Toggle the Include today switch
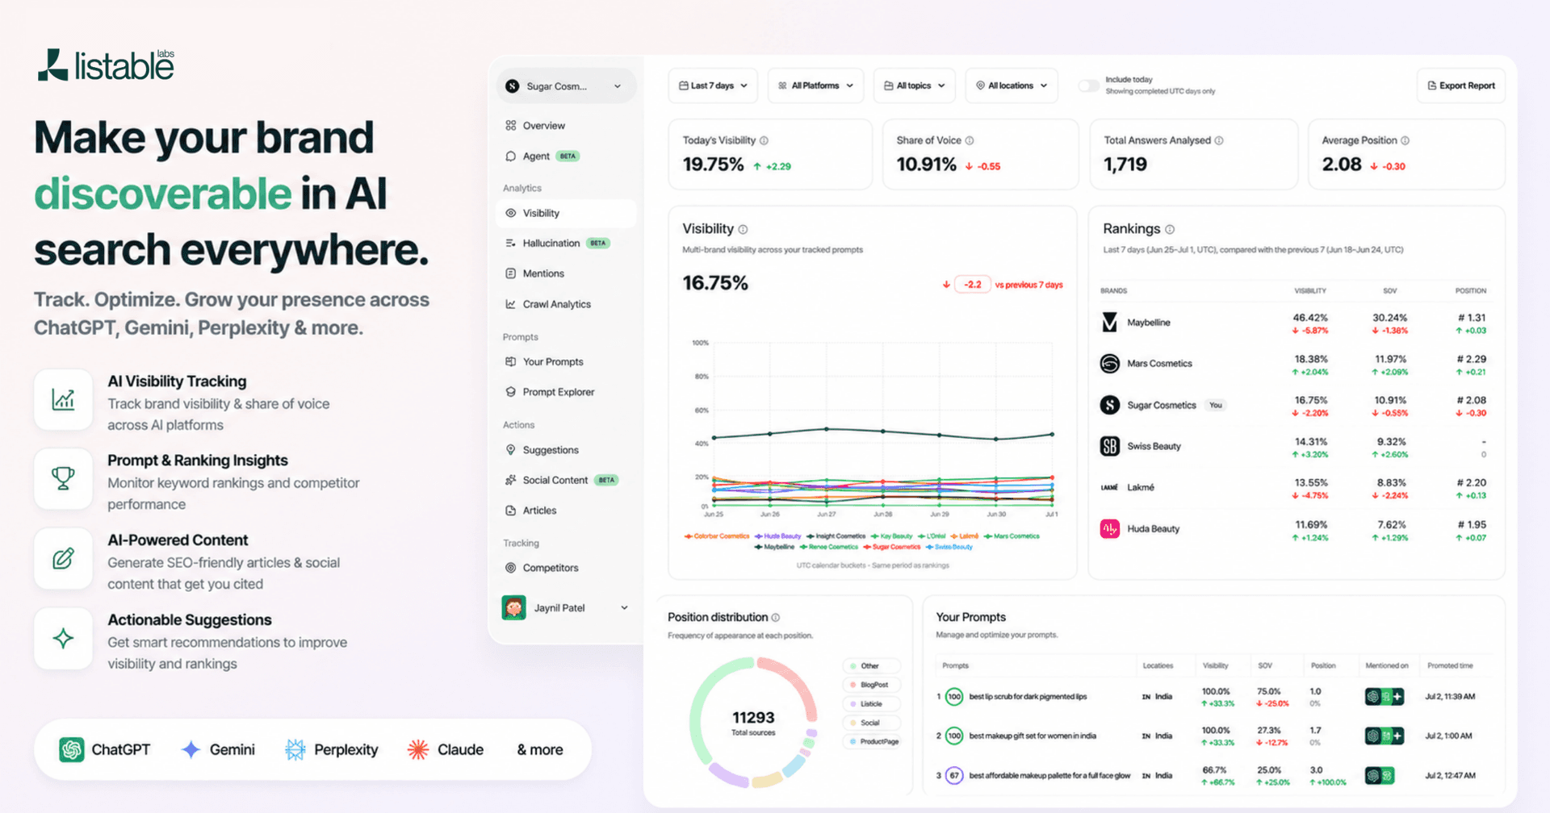The height and width of the screenshot is (813, 1550). tap(1088, 85)
